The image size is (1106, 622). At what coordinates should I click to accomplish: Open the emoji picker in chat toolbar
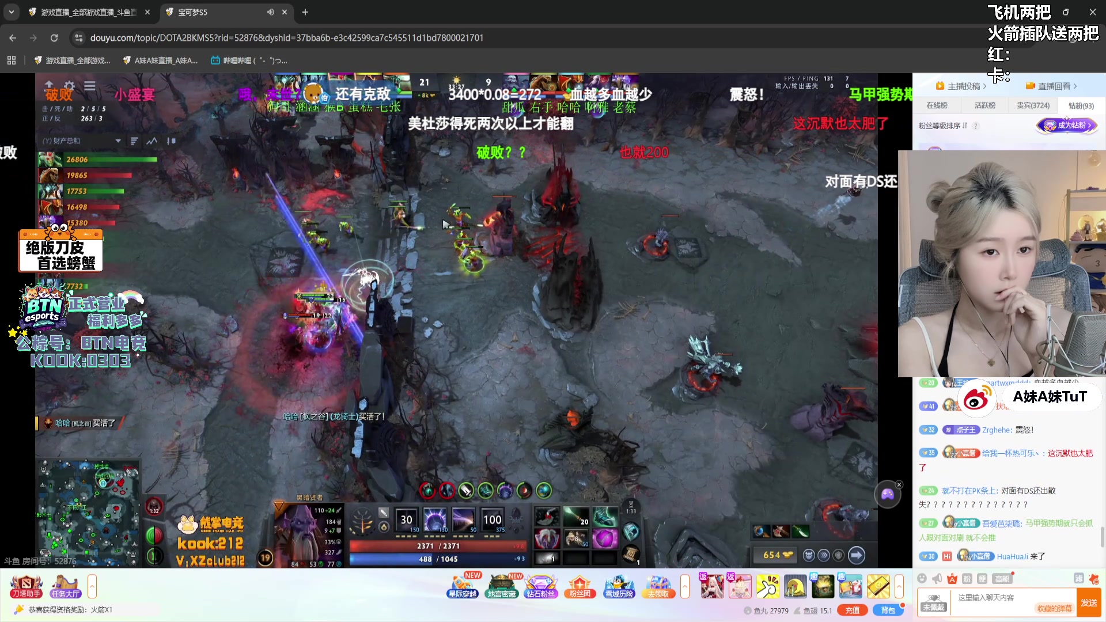pos(922,579)
